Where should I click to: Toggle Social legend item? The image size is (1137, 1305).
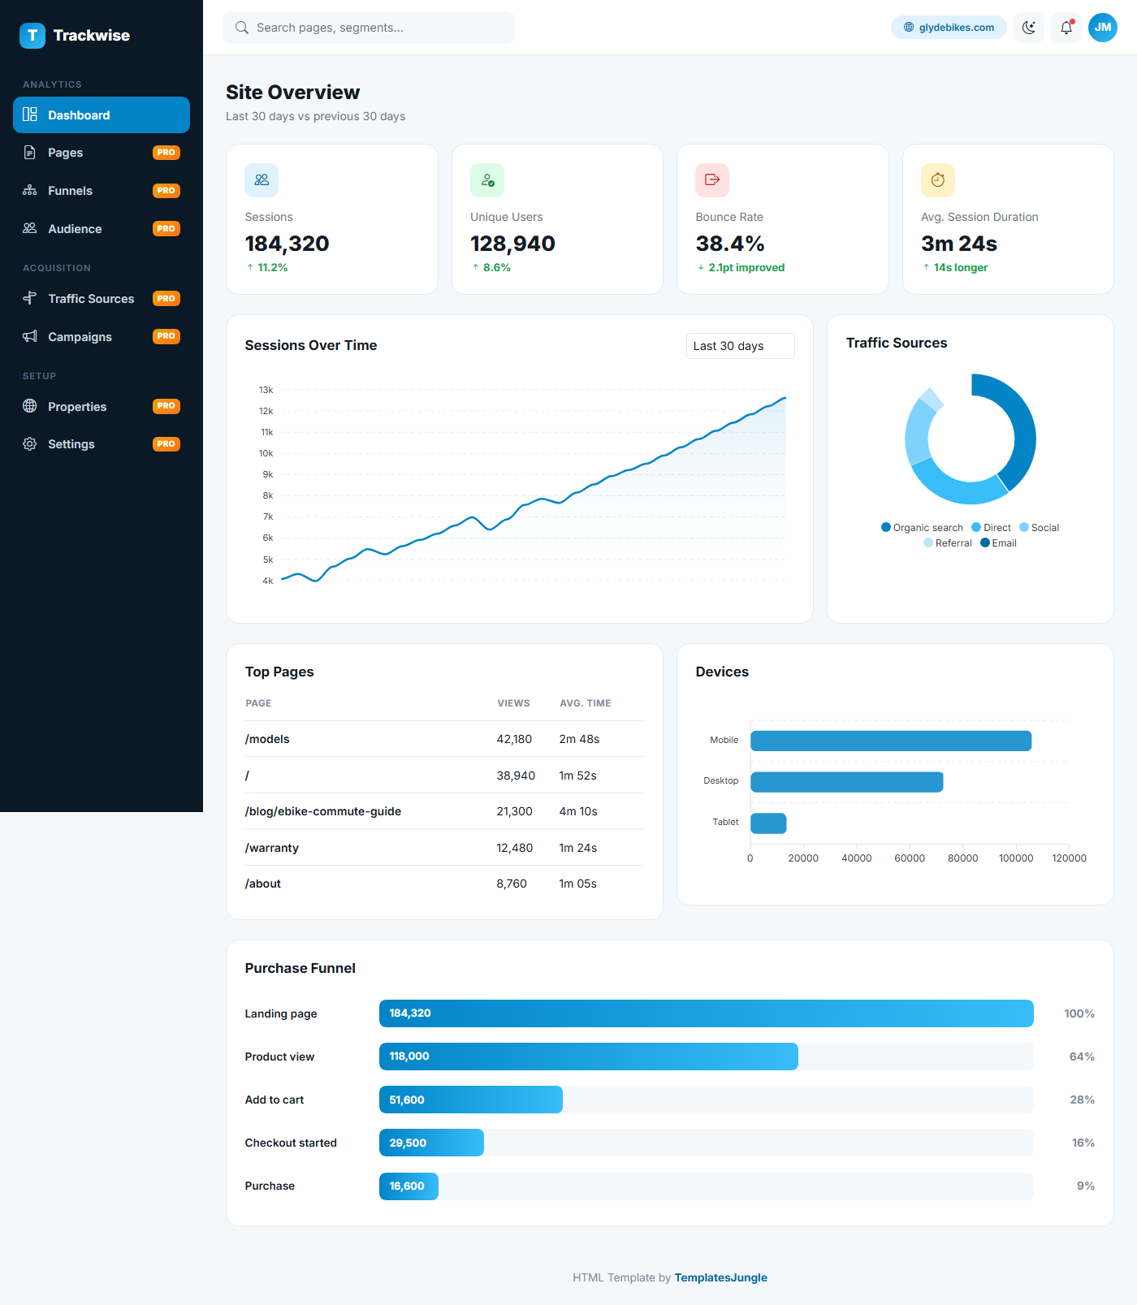1040,528
